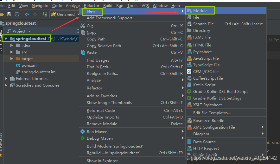Click the File icon in New submenu
The image size is (280, 164).
pos(189,17)
